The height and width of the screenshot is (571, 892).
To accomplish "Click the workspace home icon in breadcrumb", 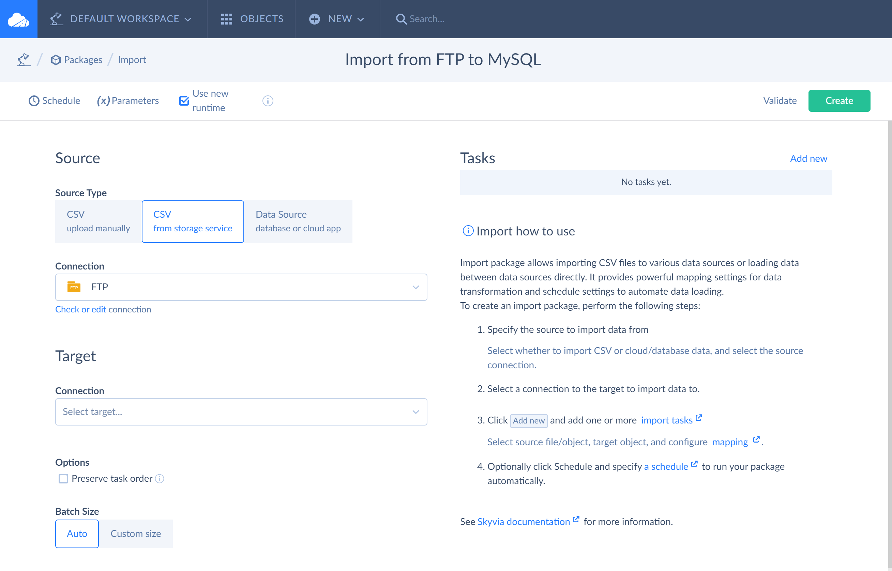I will [24, 60].
